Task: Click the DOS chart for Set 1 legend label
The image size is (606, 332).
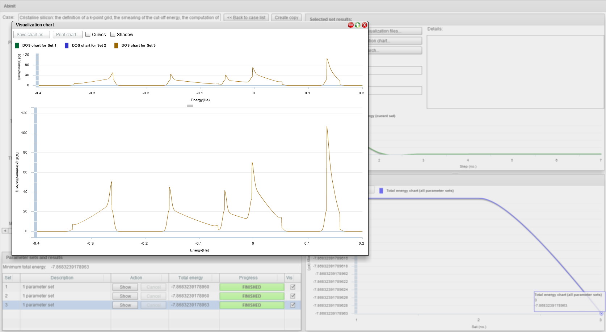Action: pyautogui.click(x=39, y=46)
